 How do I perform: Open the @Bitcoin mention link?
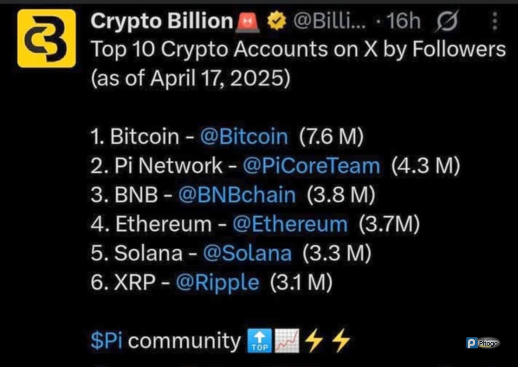(244, 136)
